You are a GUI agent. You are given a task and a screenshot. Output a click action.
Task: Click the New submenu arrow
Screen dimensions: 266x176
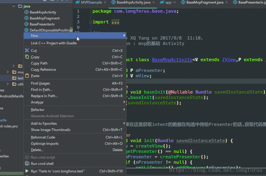(x=124, y=35)
